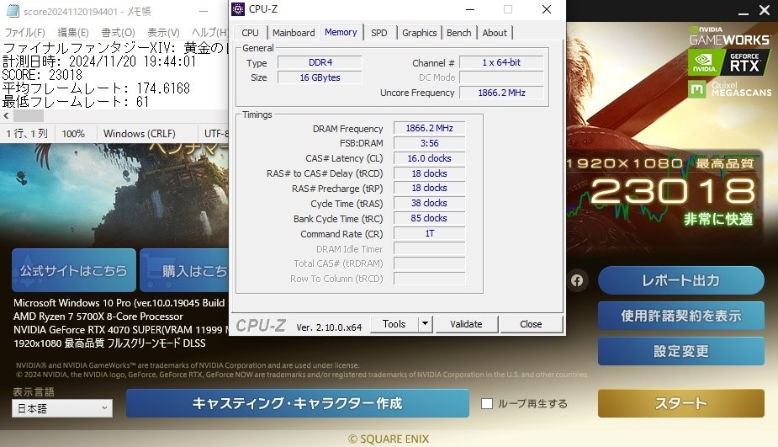This screenshot has width=778, height=447.
Task: Click the 100% zoom status in Notepad
Action: point(73,134)
